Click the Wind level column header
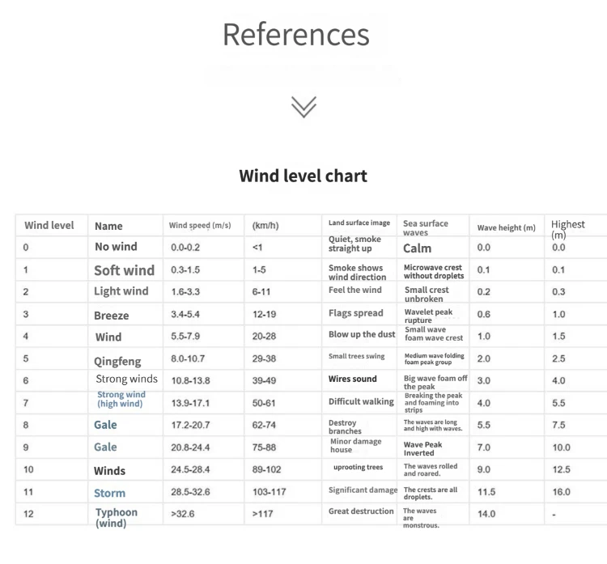Image resolution: width=607 pixels, height=564 pixels. (49, 226)
